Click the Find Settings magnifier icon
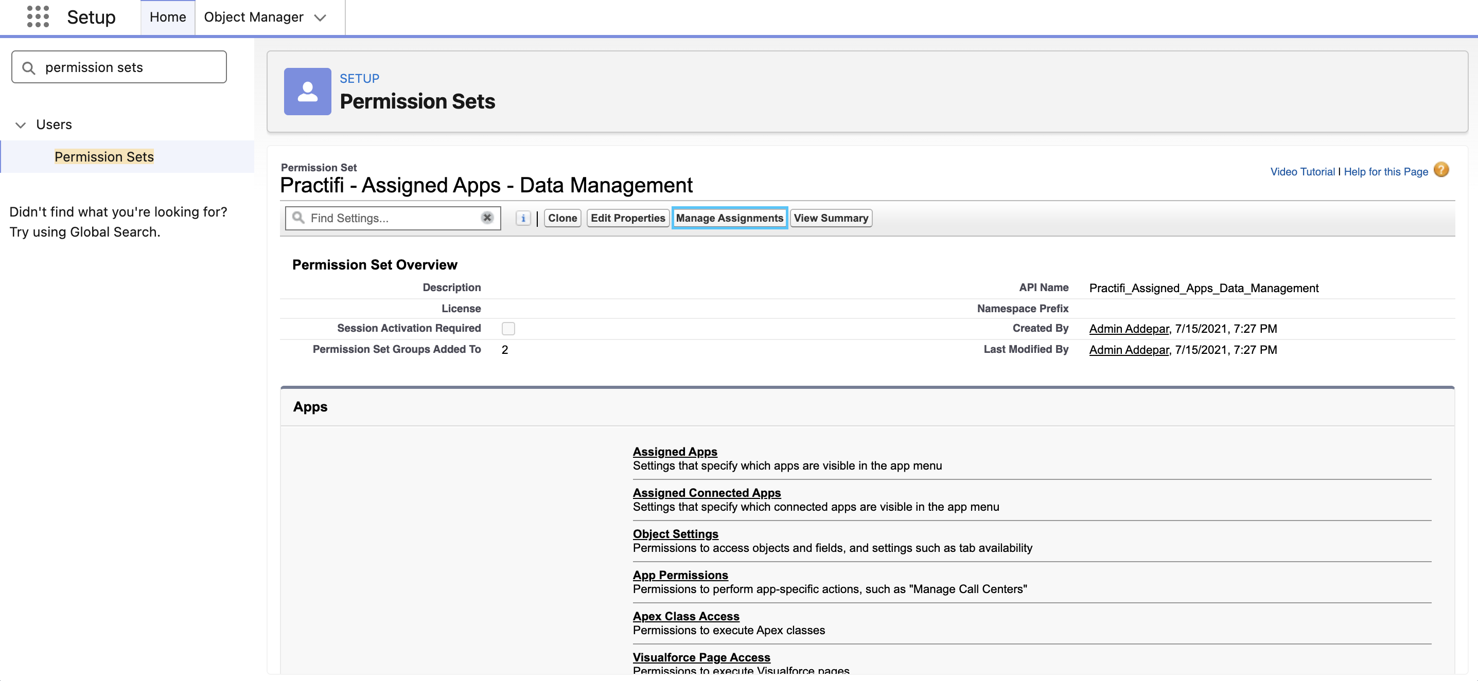The width and height of the screenshot is (1478, 681). tap(298, 217)
